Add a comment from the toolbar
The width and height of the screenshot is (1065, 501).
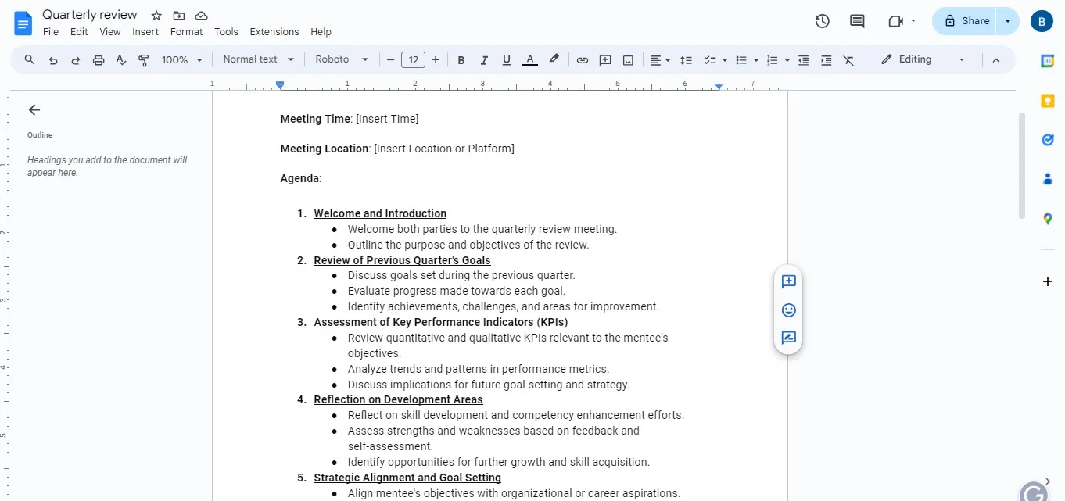point(604,59)
